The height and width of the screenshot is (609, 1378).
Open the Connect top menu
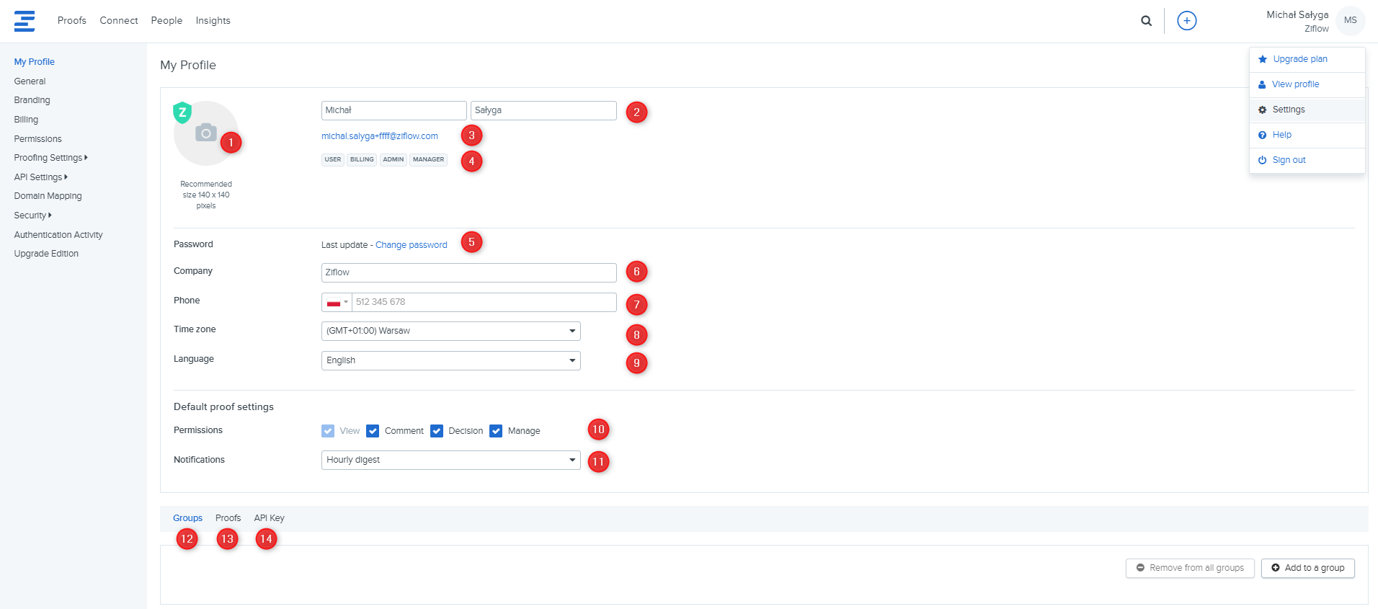(119, 21)
